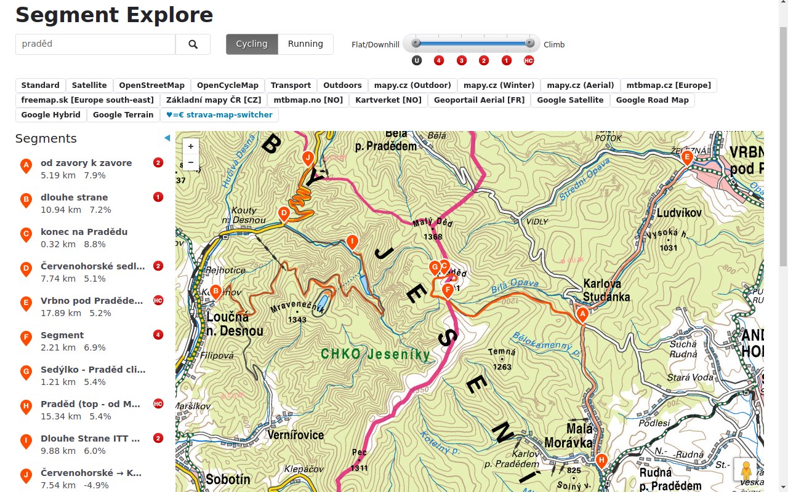Click the category 1 climb icon under slider
This screenshot has width=788, height=492.
(506, 60)
